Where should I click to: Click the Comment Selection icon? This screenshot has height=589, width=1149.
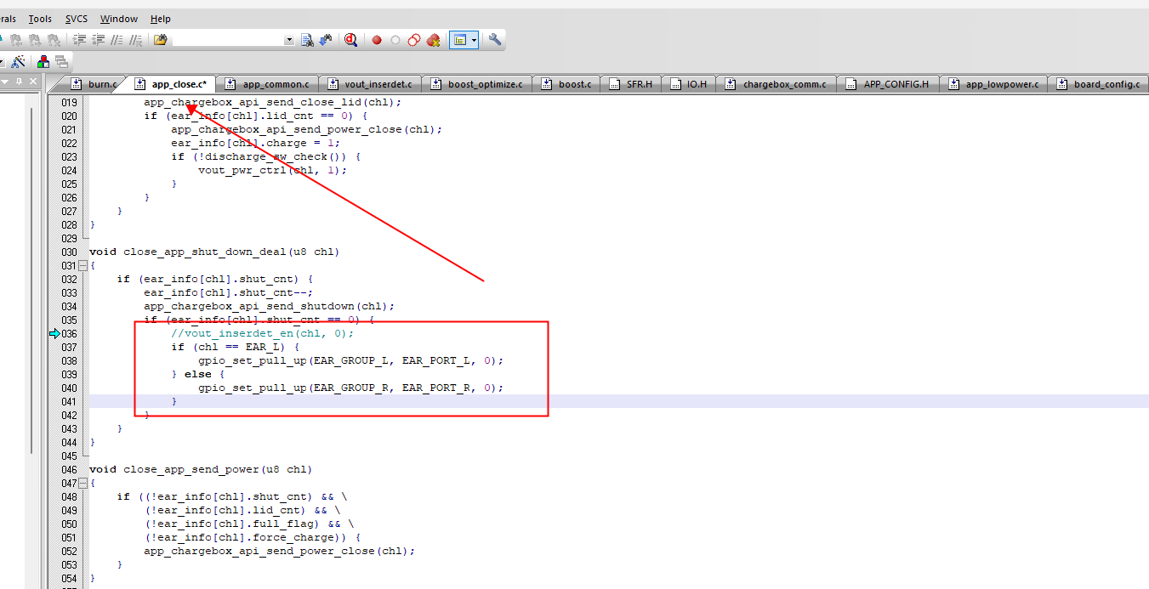tap(117, 40)
